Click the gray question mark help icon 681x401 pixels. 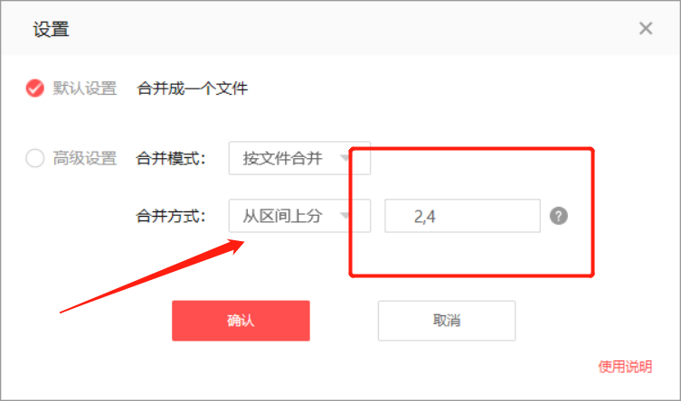pyautogui.click(x=559, y=216)
